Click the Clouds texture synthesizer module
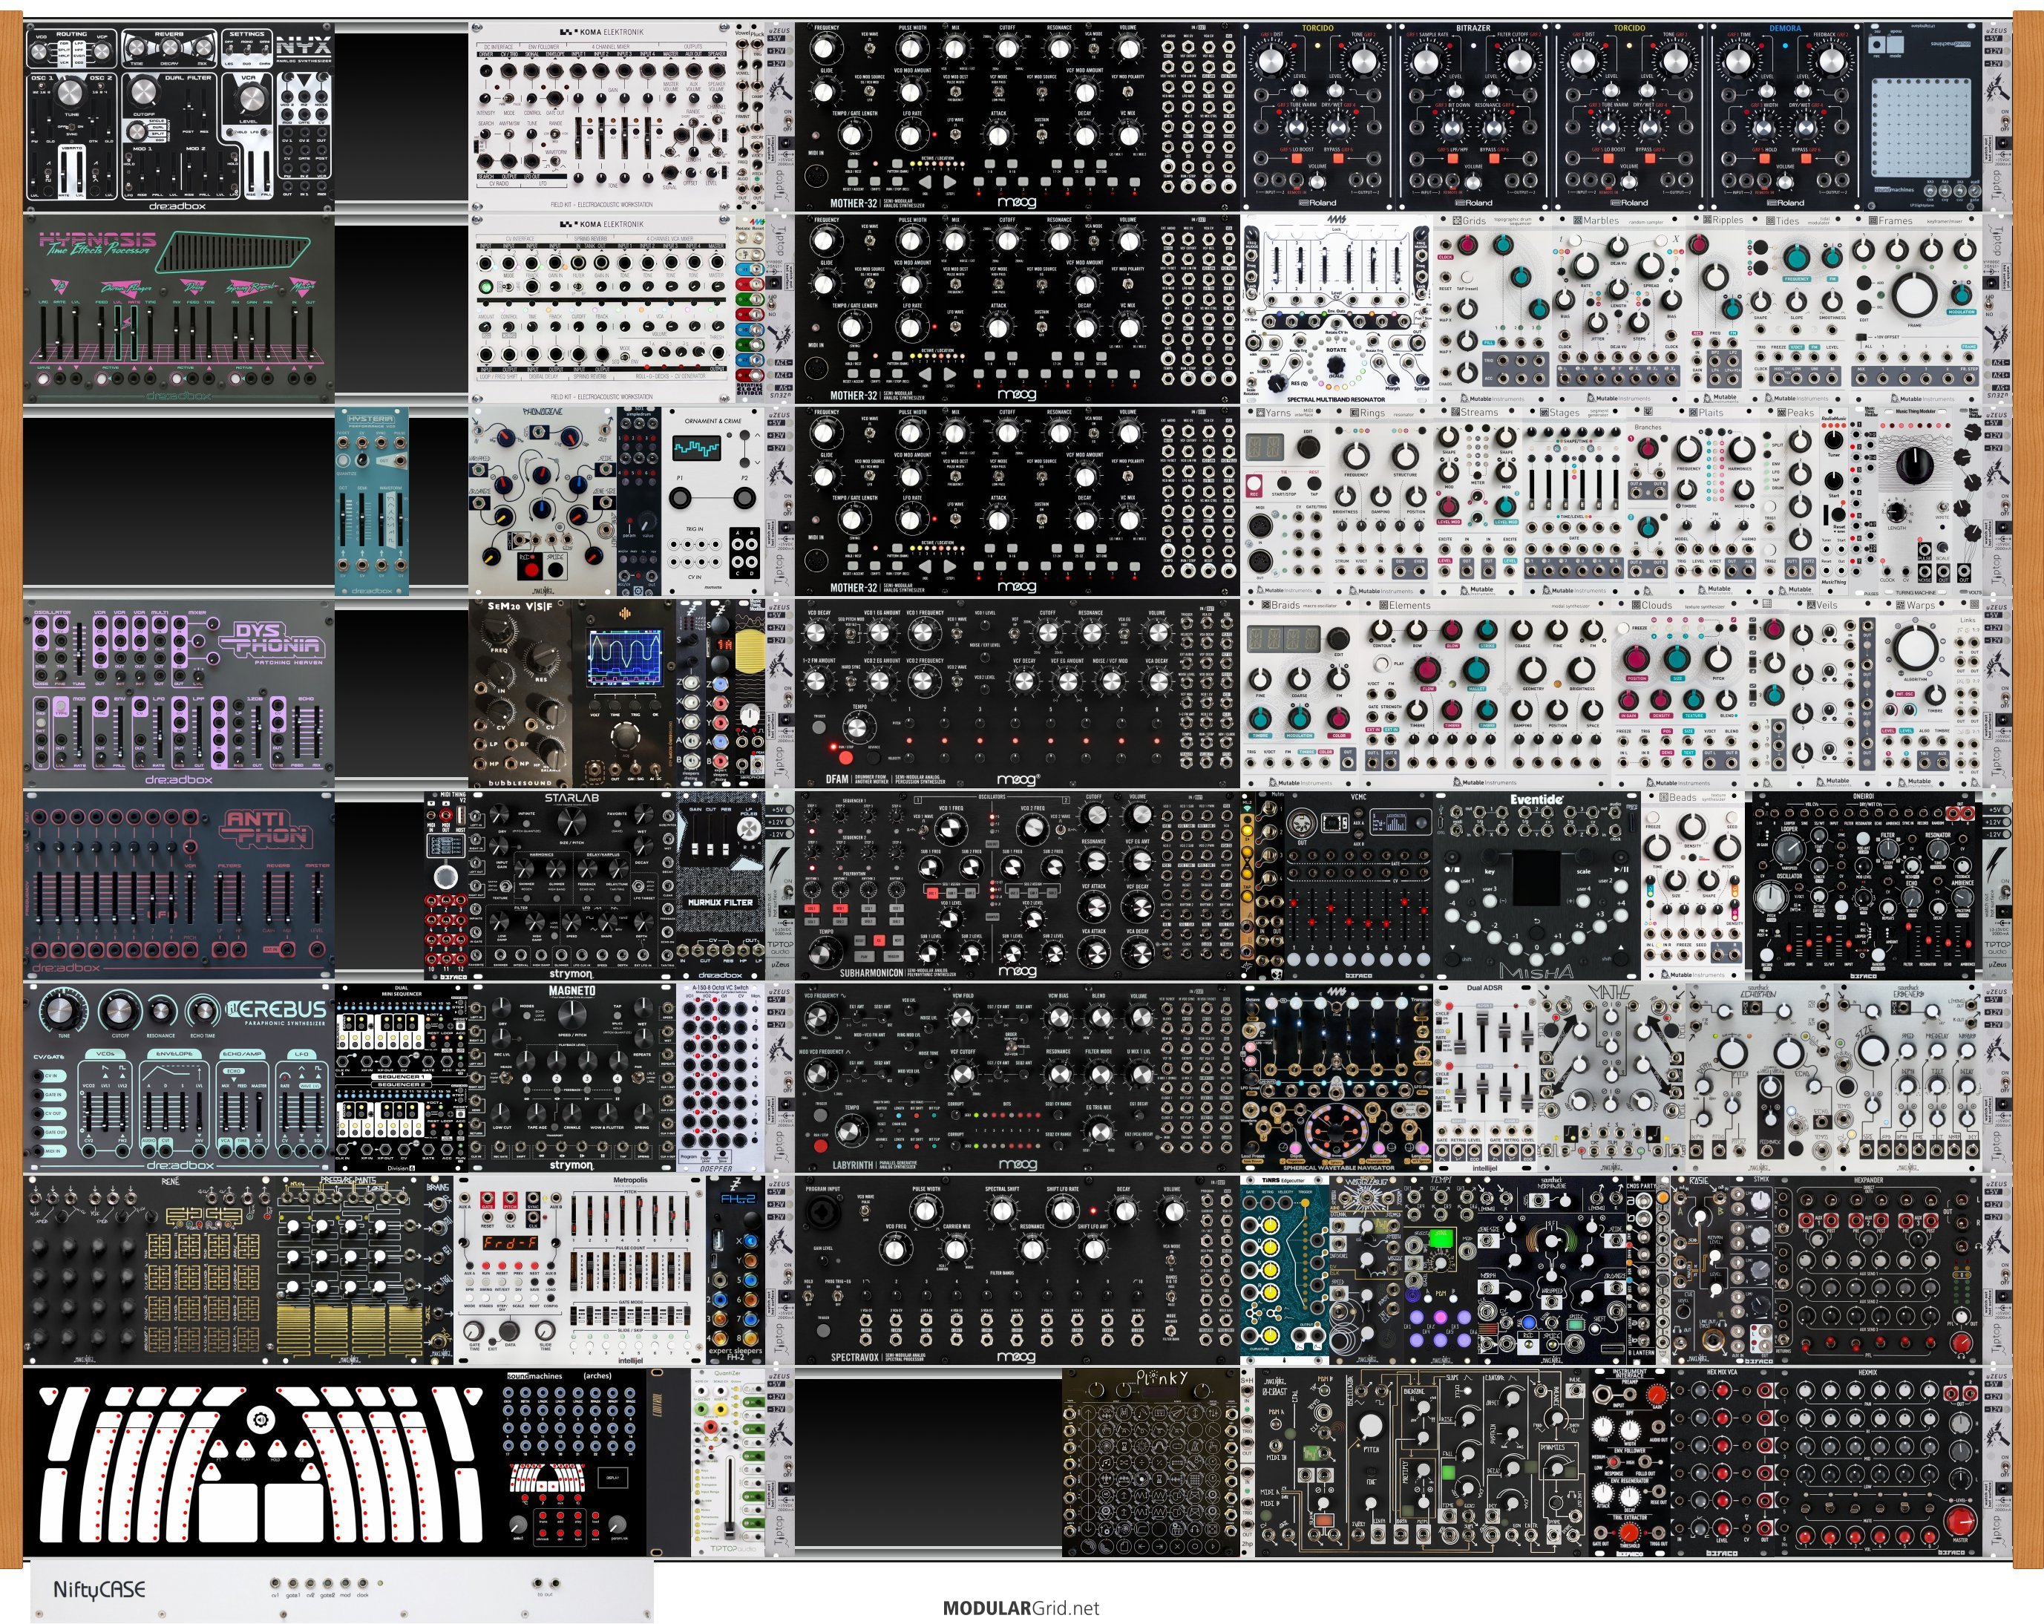Viewport: 2044px width, 1624px height. click(1678, 693)
